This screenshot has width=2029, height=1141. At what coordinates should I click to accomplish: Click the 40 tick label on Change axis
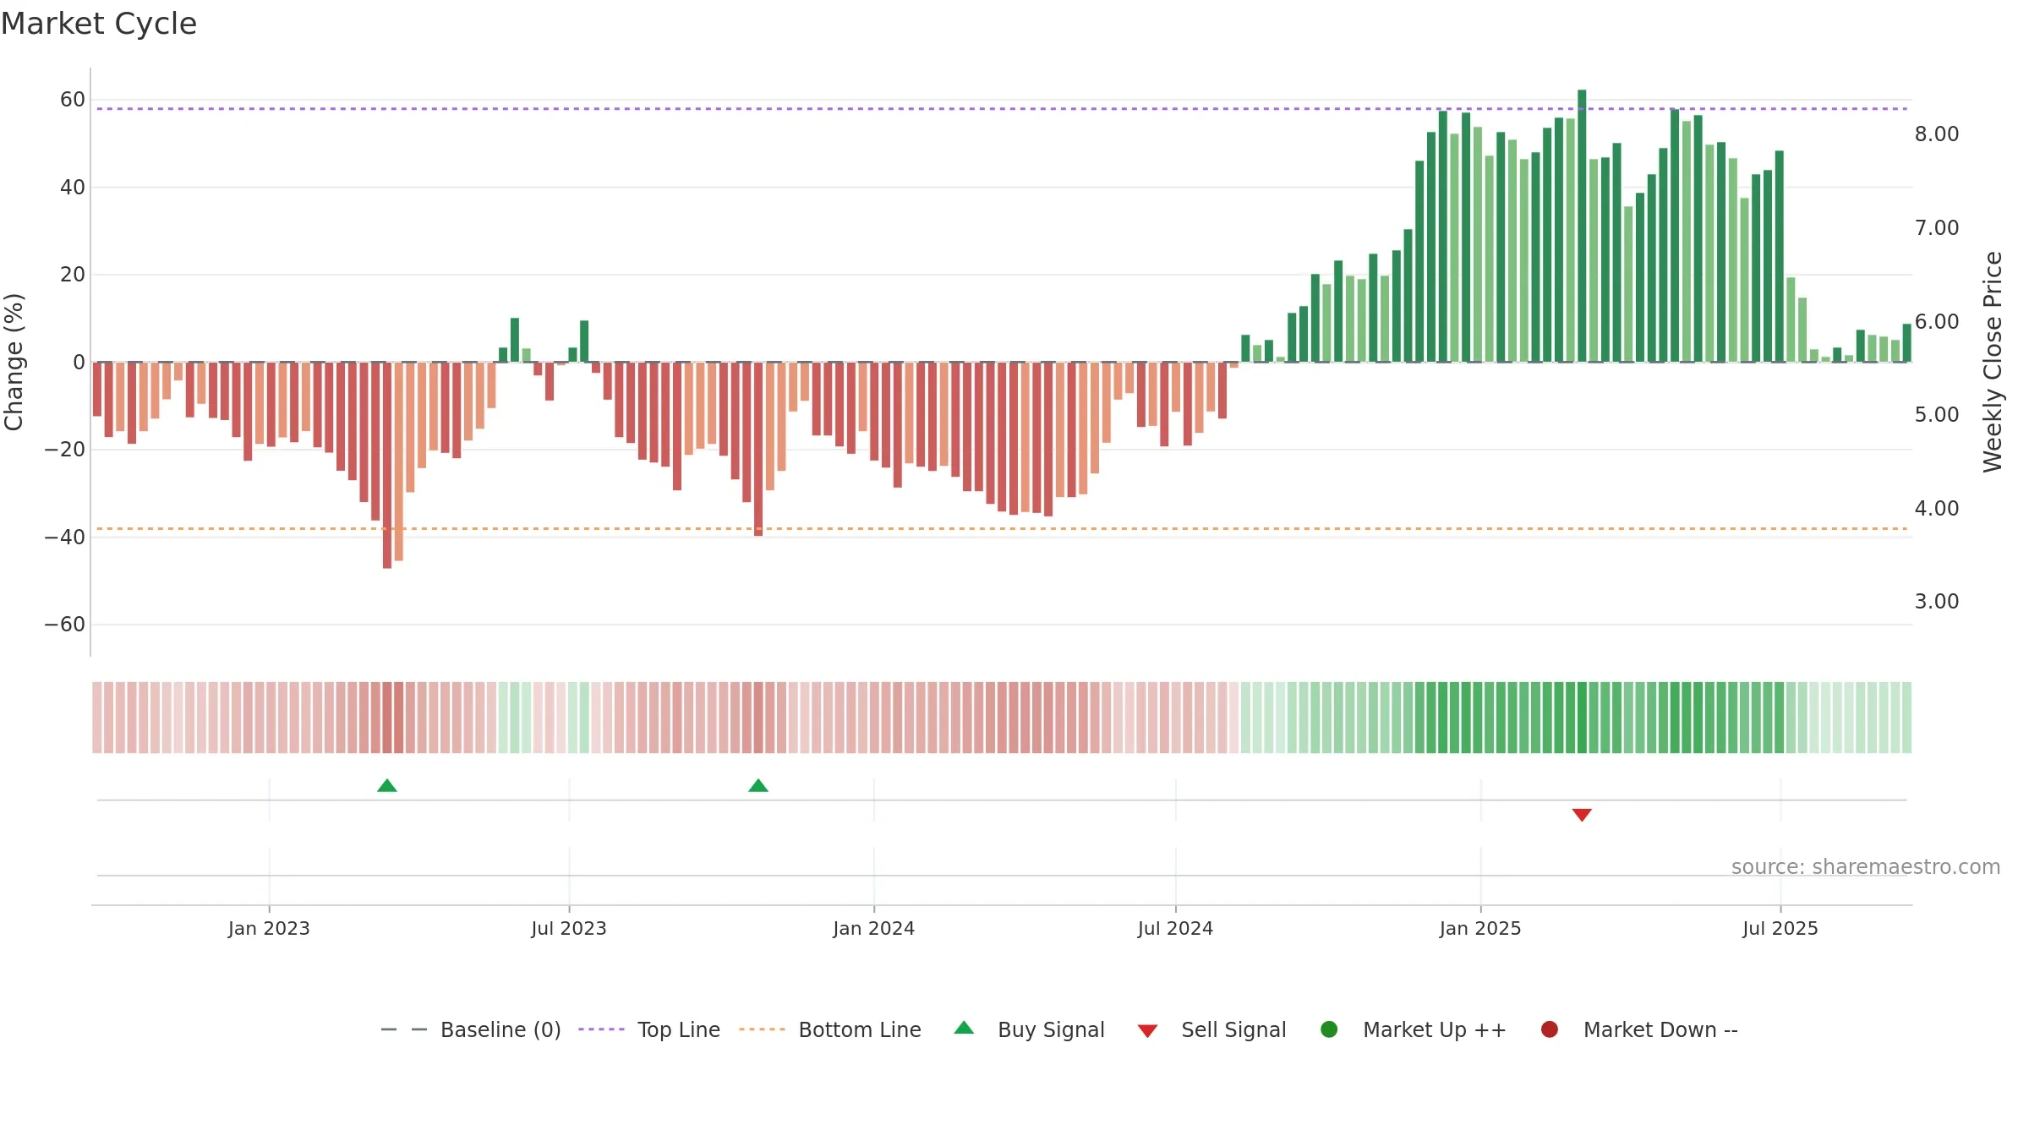pos(73,188)
